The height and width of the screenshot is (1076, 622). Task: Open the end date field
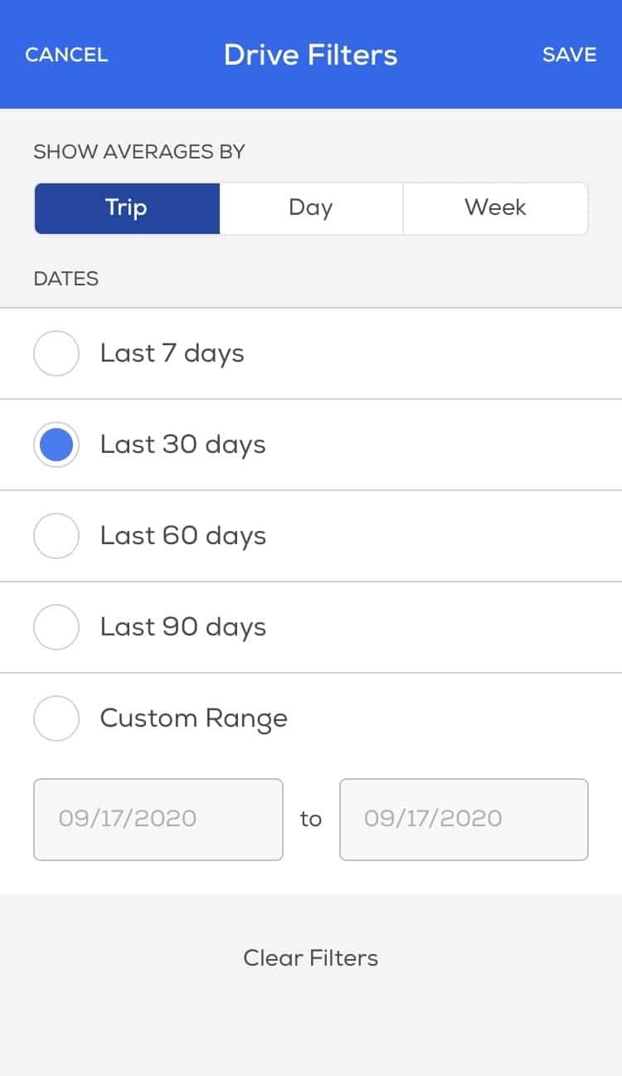tap(464, 819)
